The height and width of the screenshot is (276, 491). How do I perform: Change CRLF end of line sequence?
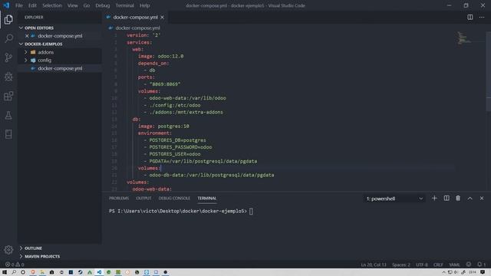tap(438, 264)
